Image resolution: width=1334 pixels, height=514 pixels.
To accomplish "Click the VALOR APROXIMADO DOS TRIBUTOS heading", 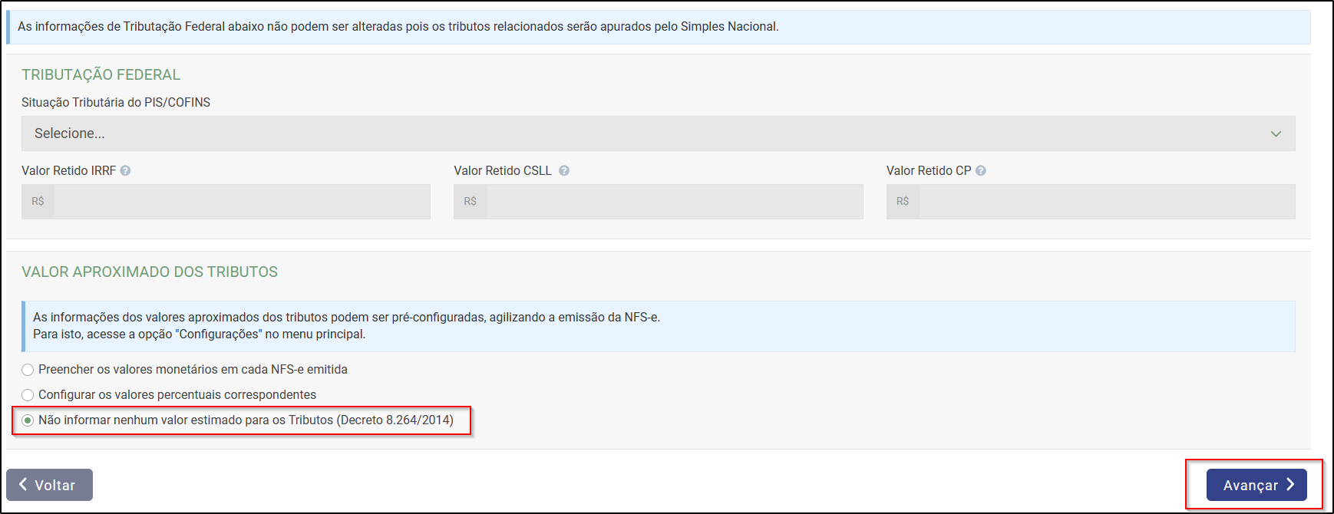I will pyautogui.click(x=150, y=272).
